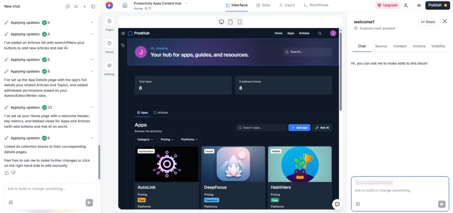Open the J avatar in ProdHub navbar
This screenshot has width=453, height=213.
[333, 33]
